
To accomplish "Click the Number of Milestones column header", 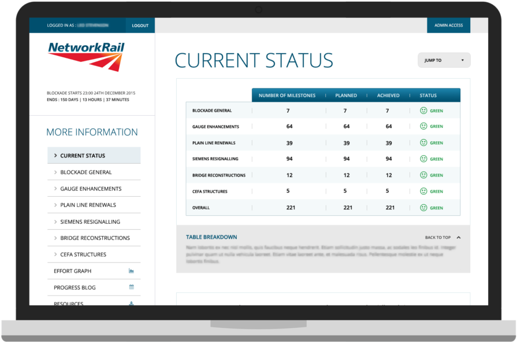I will point(287,95).
